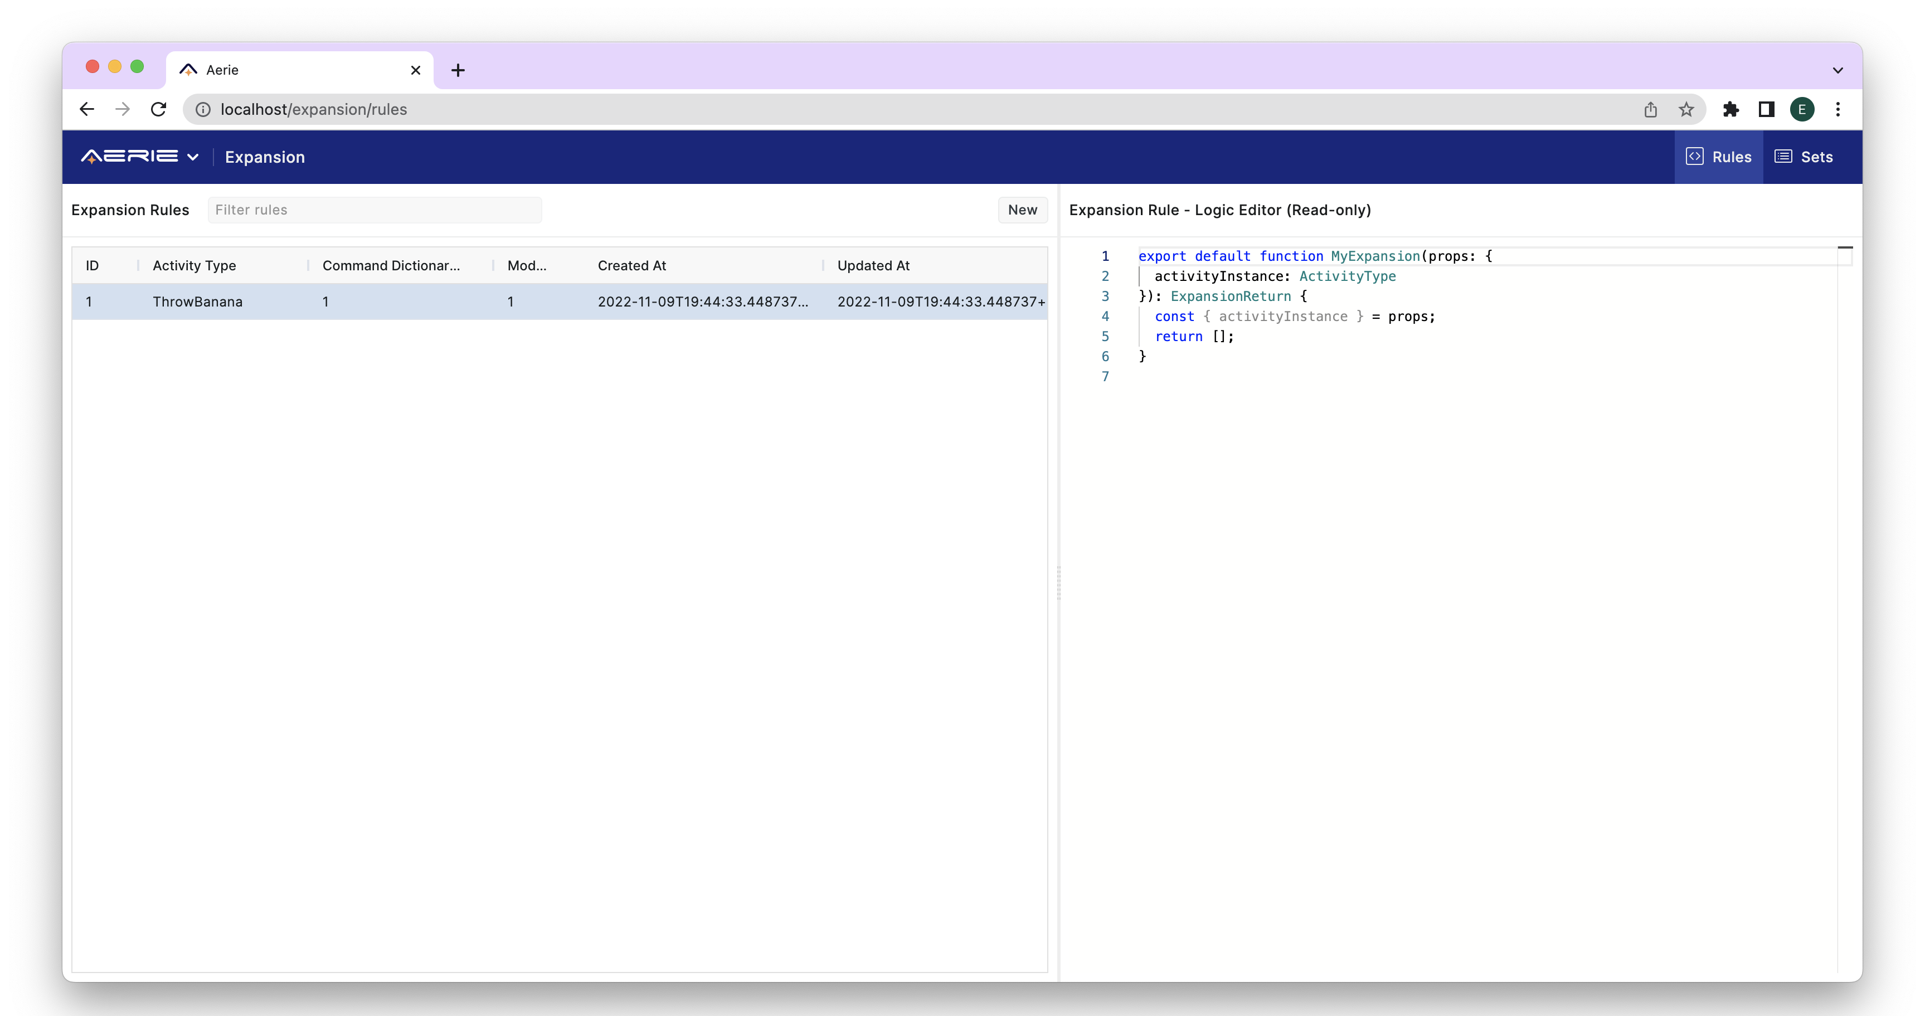Bookmark page with the star icon
The width and height of the screenshot is (1925, 1016).
(x=1686, y=110)
